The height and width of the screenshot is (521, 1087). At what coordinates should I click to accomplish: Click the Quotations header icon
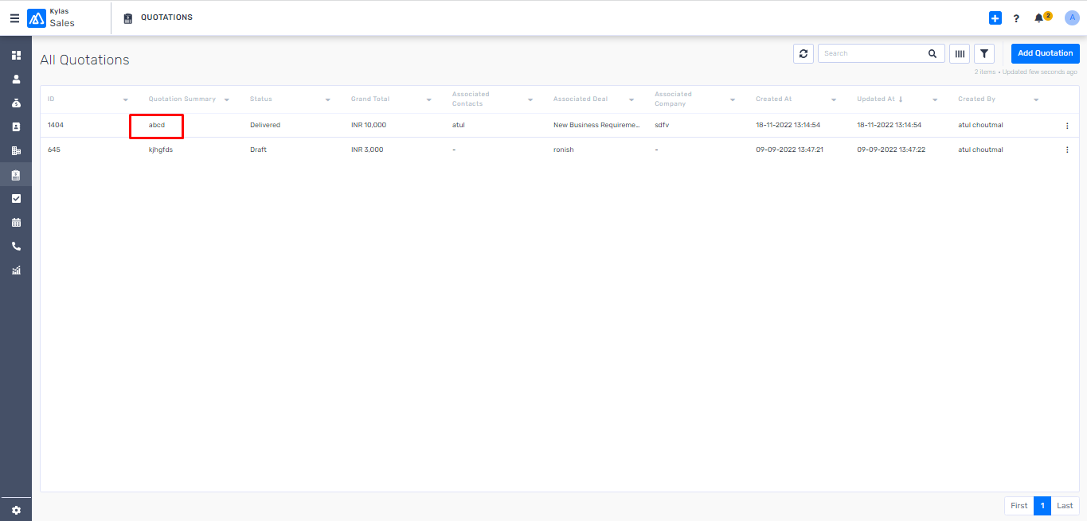(128, 17)
